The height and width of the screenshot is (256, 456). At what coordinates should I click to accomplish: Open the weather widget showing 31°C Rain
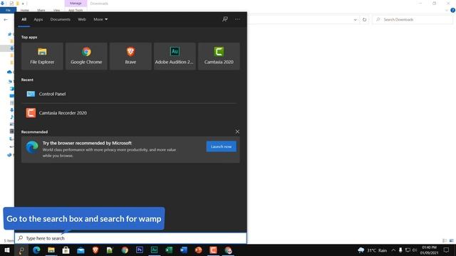coord(373,250)
